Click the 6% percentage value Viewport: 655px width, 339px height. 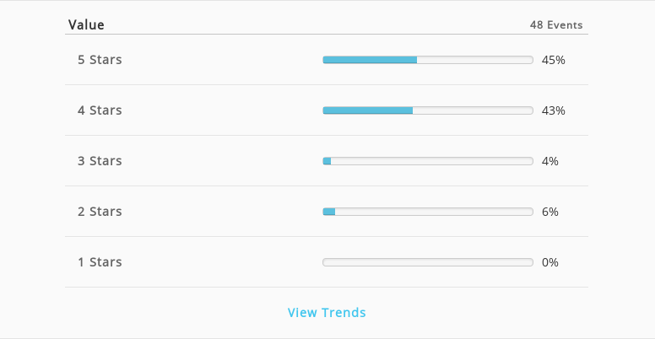(550, 212)
